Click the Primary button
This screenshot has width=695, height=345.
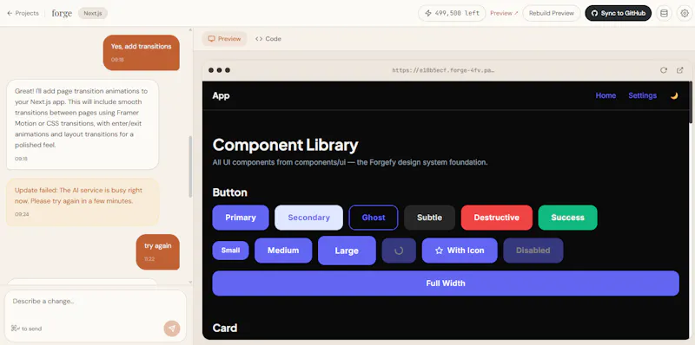coord(241,218)
